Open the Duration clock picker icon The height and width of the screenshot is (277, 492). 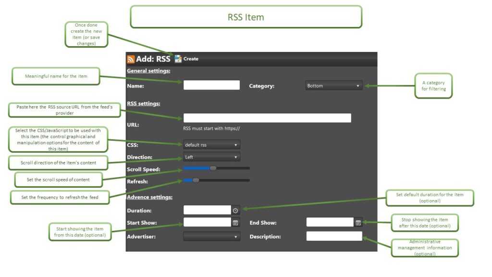click(x=235, y=210)
